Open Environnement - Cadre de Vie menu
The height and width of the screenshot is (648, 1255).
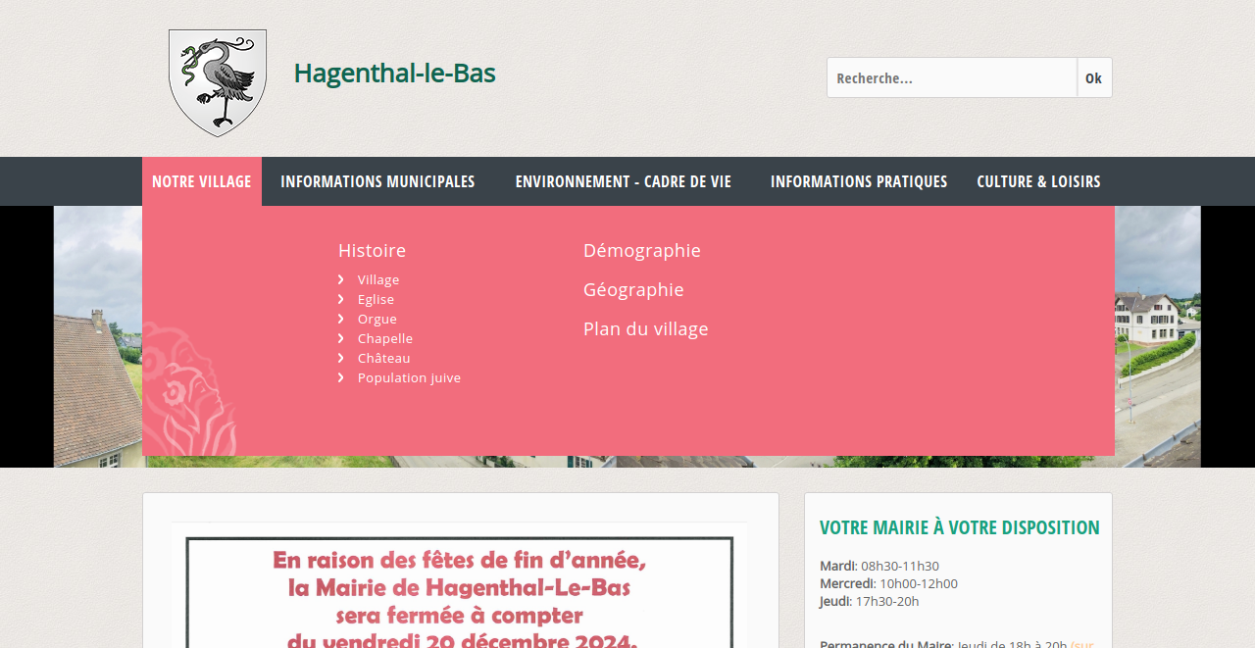tap(624, 181)
